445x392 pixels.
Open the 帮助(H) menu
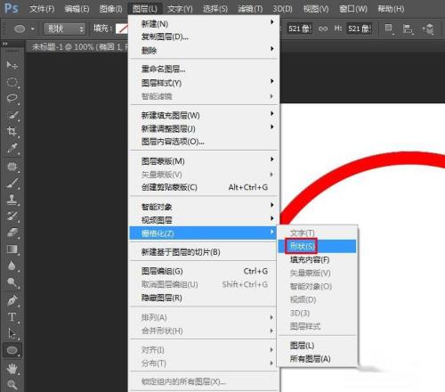391,9
